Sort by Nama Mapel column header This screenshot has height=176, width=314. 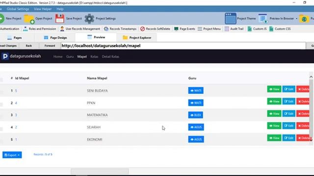point(97,78)
